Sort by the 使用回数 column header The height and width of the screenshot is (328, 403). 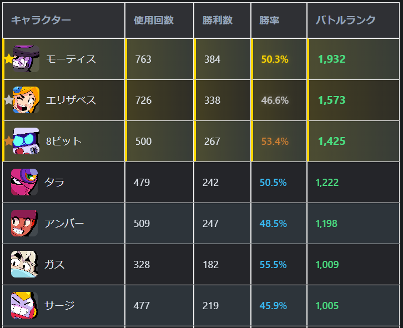(x=154, y=20)
